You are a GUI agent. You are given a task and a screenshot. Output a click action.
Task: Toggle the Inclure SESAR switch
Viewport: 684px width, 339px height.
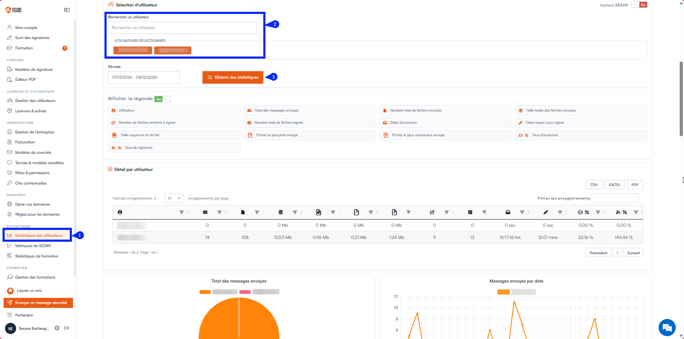(639, 5)
